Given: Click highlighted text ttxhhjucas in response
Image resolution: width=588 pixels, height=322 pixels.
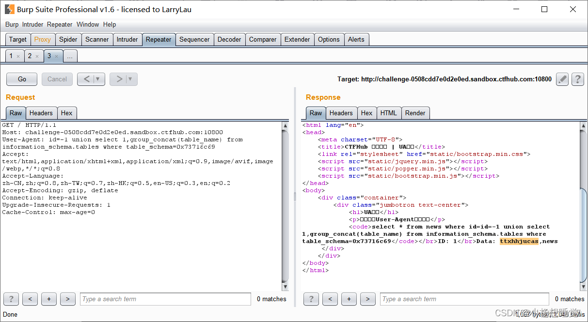Looking at the screenshot, I should tap(519, 241).
